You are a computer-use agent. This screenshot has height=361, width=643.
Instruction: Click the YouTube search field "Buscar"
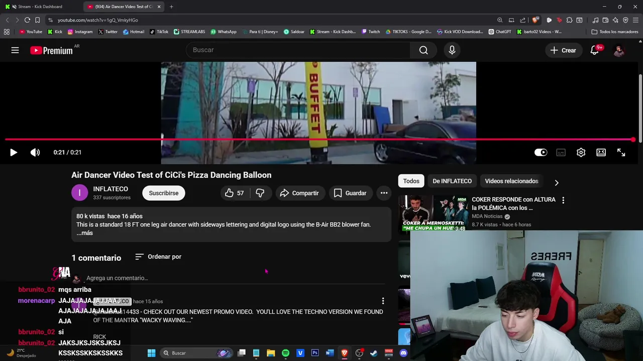[298, 50]
